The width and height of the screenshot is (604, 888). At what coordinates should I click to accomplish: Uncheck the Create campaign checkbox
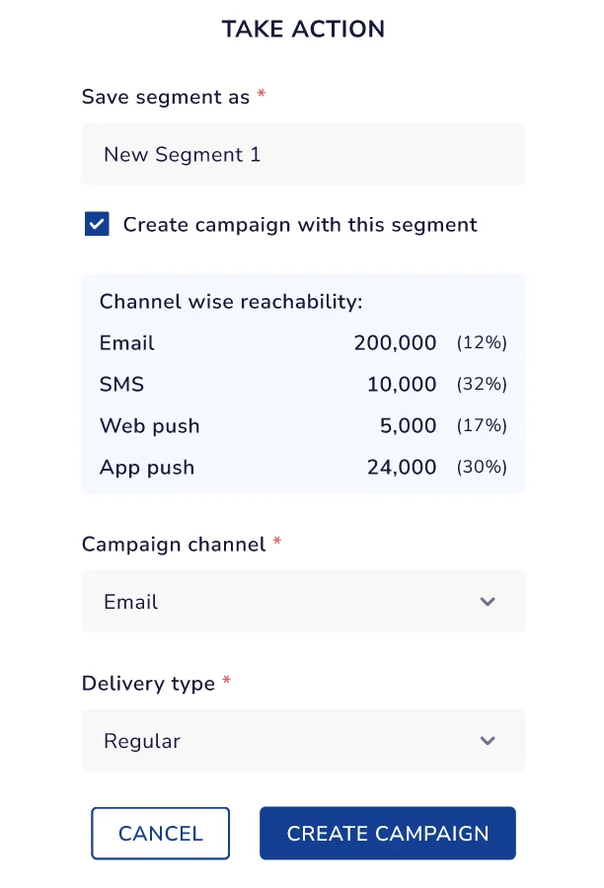point(97,225)
